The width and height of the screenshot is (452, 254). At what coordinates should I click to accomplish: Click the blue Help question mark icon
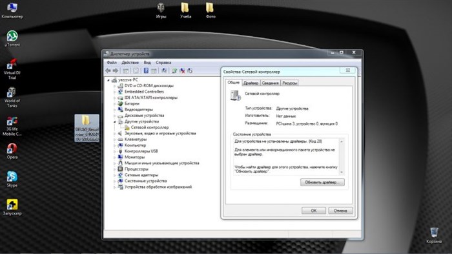146,70
